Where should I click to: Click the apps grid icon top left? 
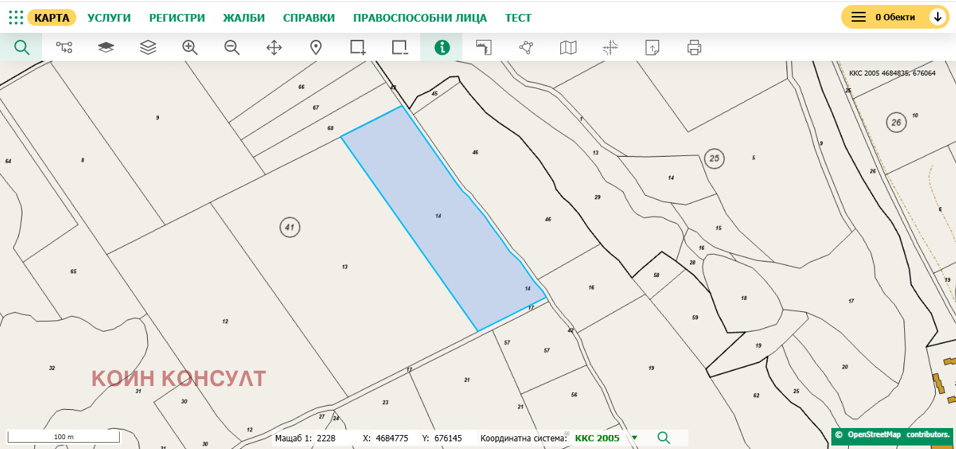(x=15, y=17)
